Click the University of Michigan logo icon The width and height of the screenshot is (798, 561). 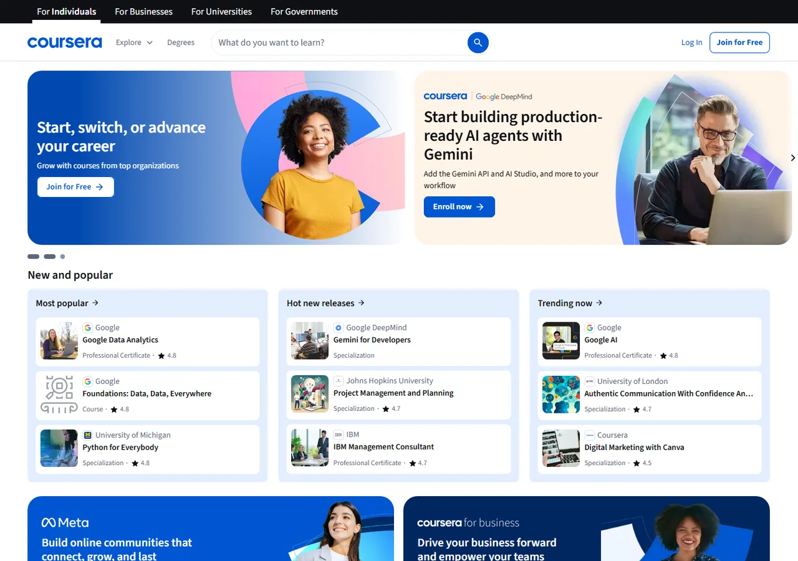pos(88,435)
